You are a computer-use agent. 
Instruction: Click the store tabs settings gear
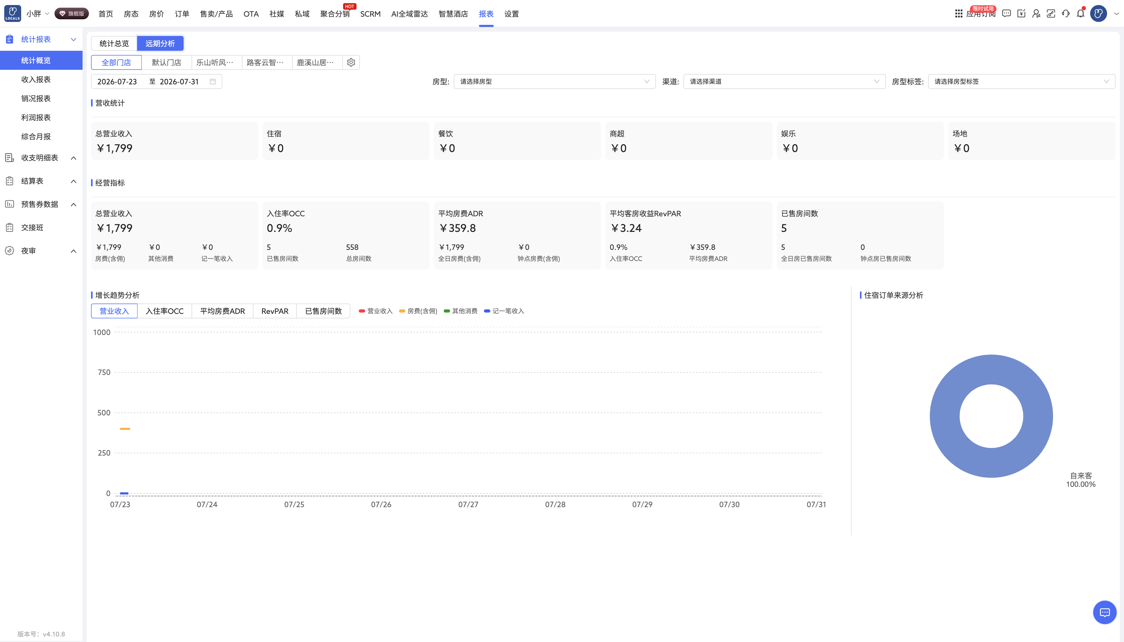tap(351, 63)
